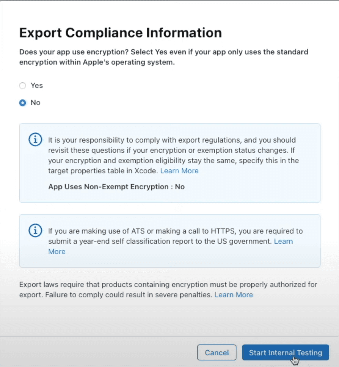Select the No radio button
The image size is (339, 367).
(x=23, y=103)
